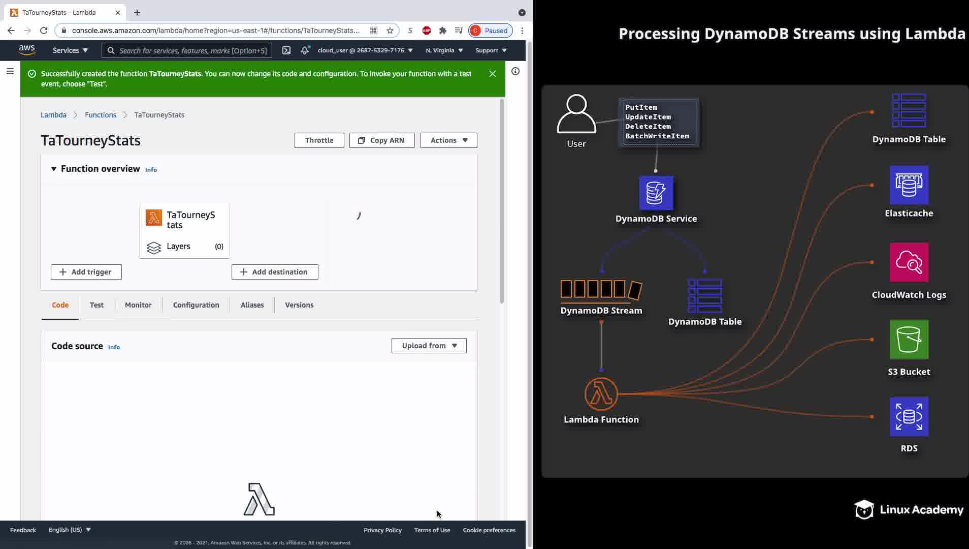Switch to the Monitor tab
Screen dimensions: 969x549
click(138, 305)
